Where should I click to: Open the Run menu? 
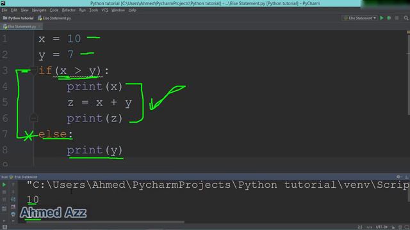click(83, 10)
